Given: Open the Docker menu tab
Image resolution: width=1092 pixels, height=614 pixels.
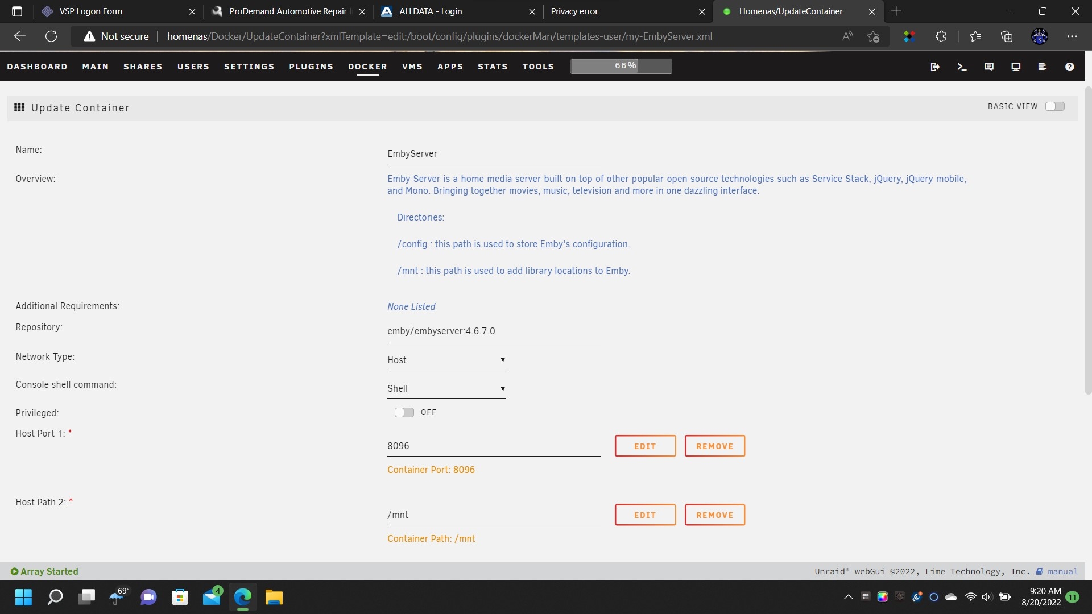Looking at the screenshot, I should point(367,67).
